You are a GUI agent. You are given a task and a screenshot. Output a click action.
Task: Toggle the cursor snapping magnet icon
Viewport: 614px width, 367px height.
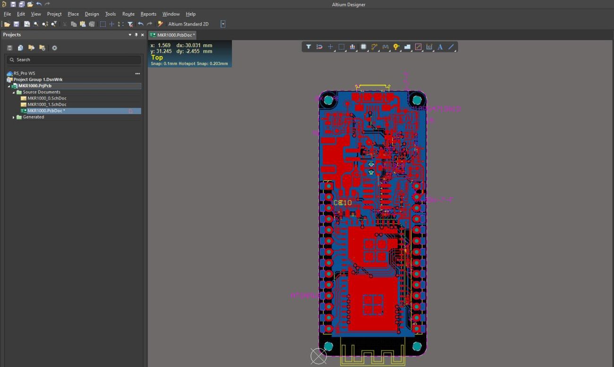click(319, 47)
